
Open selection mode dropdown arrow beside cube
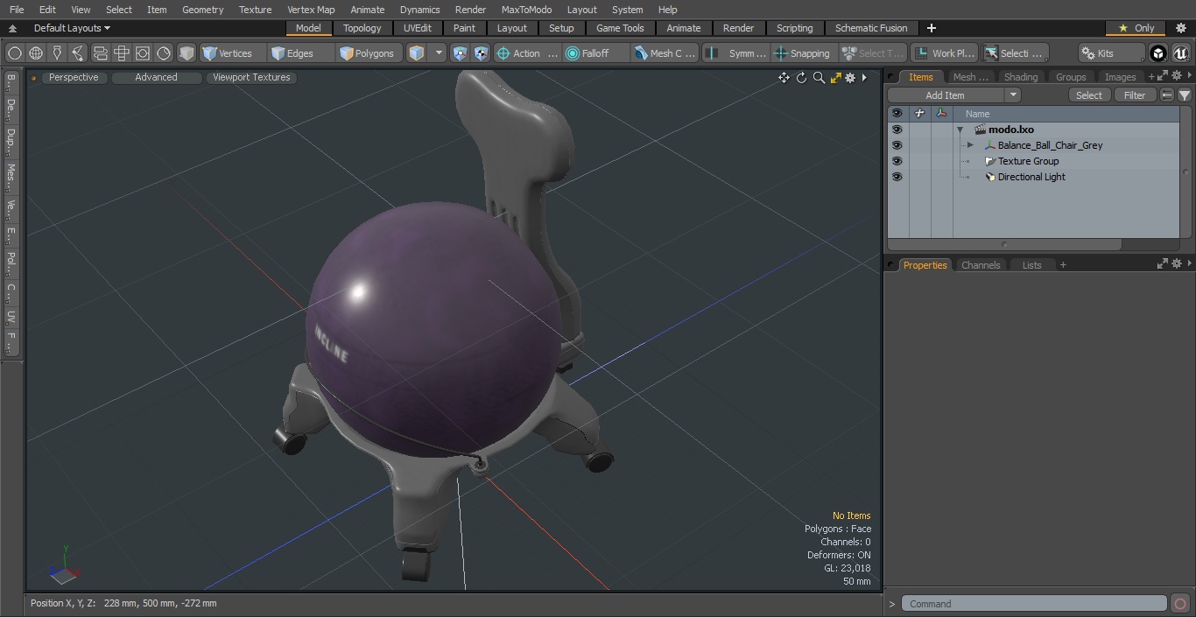439,53
